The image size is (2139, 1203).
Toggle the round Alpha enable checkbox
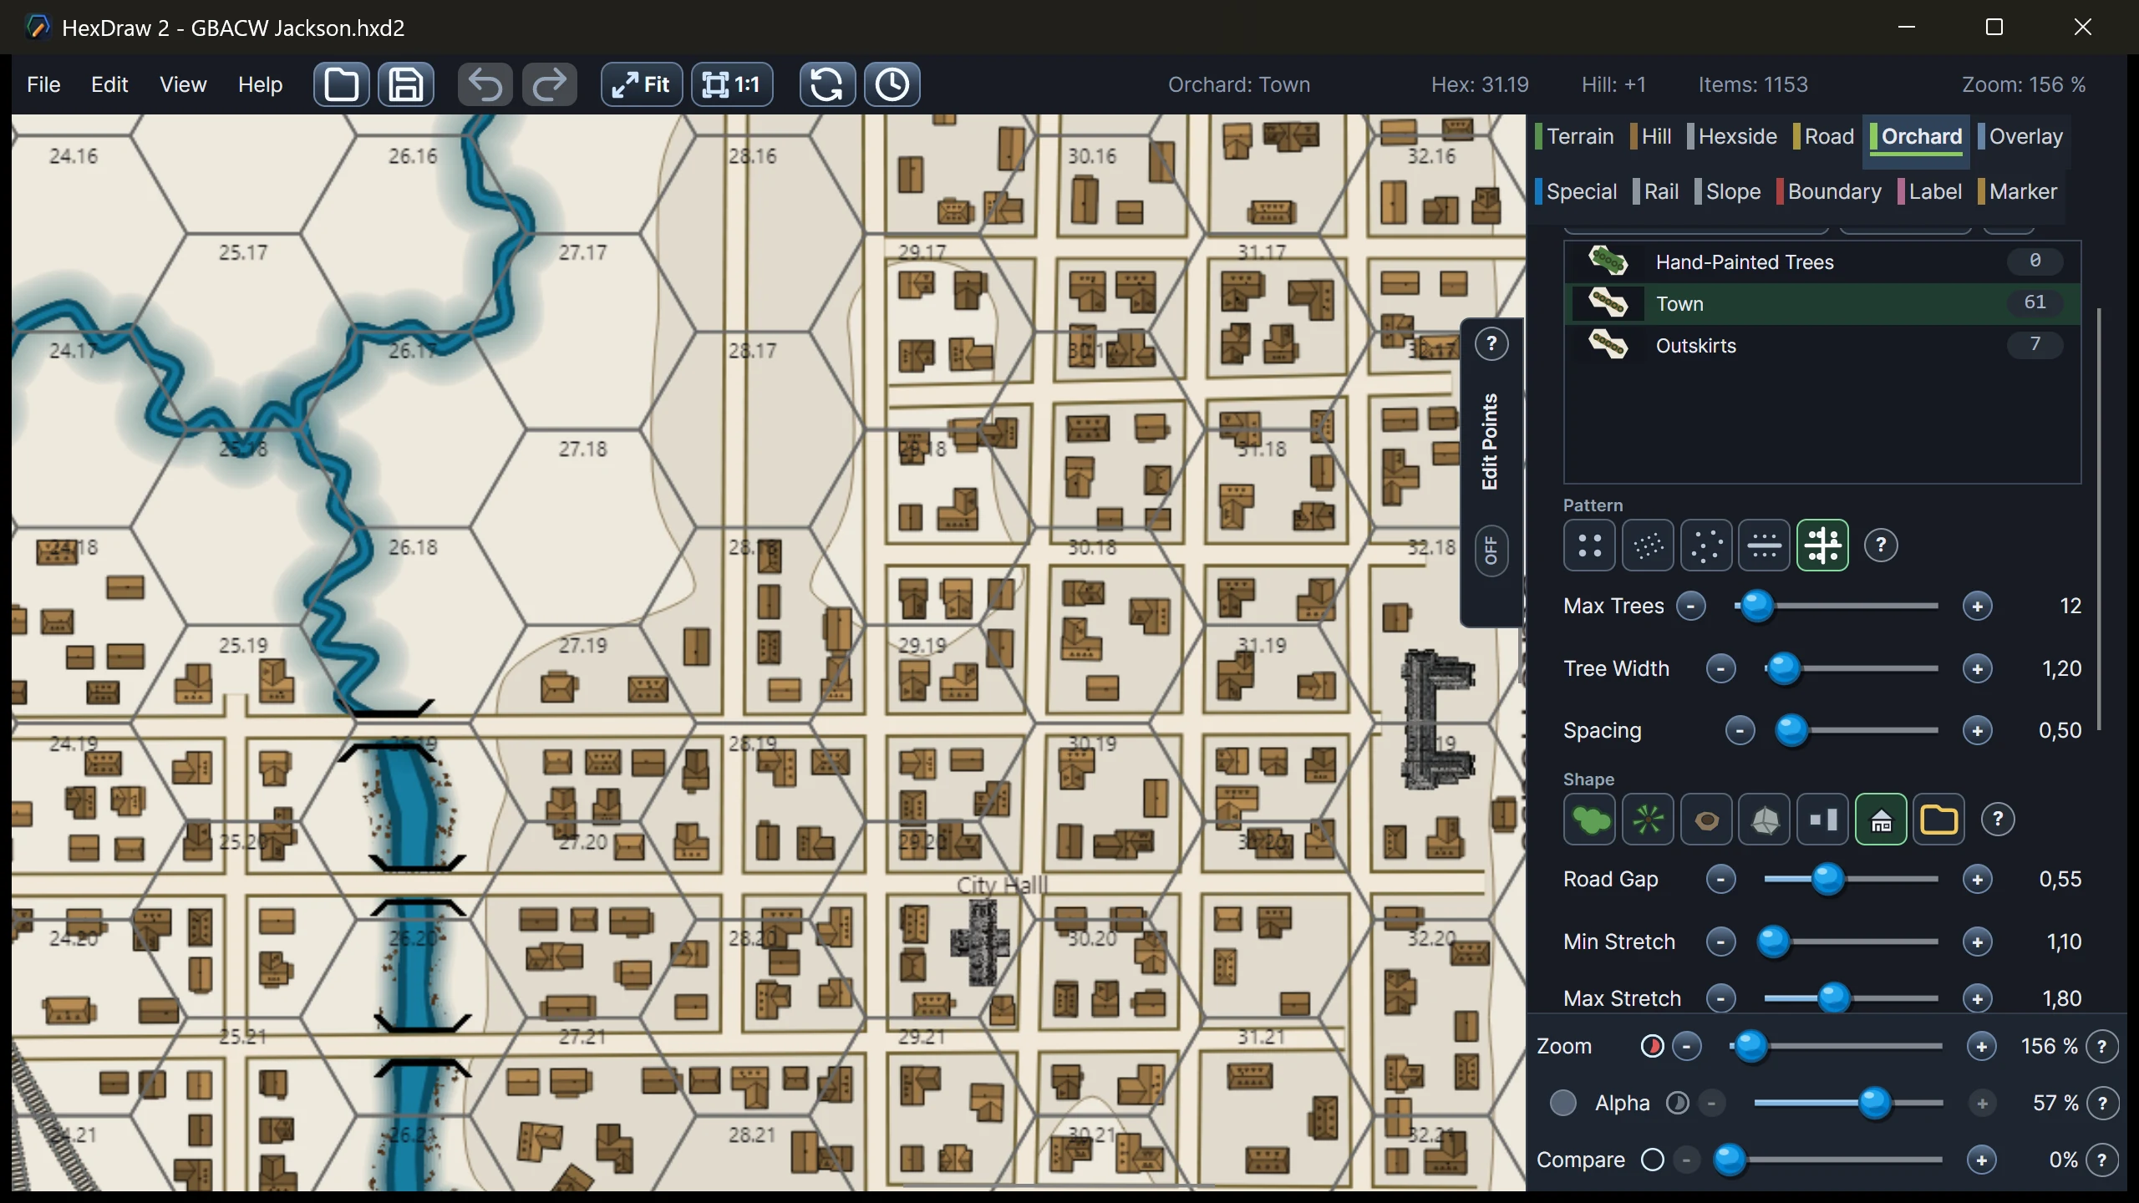pyautogui.click(x=1562, y=1104)
